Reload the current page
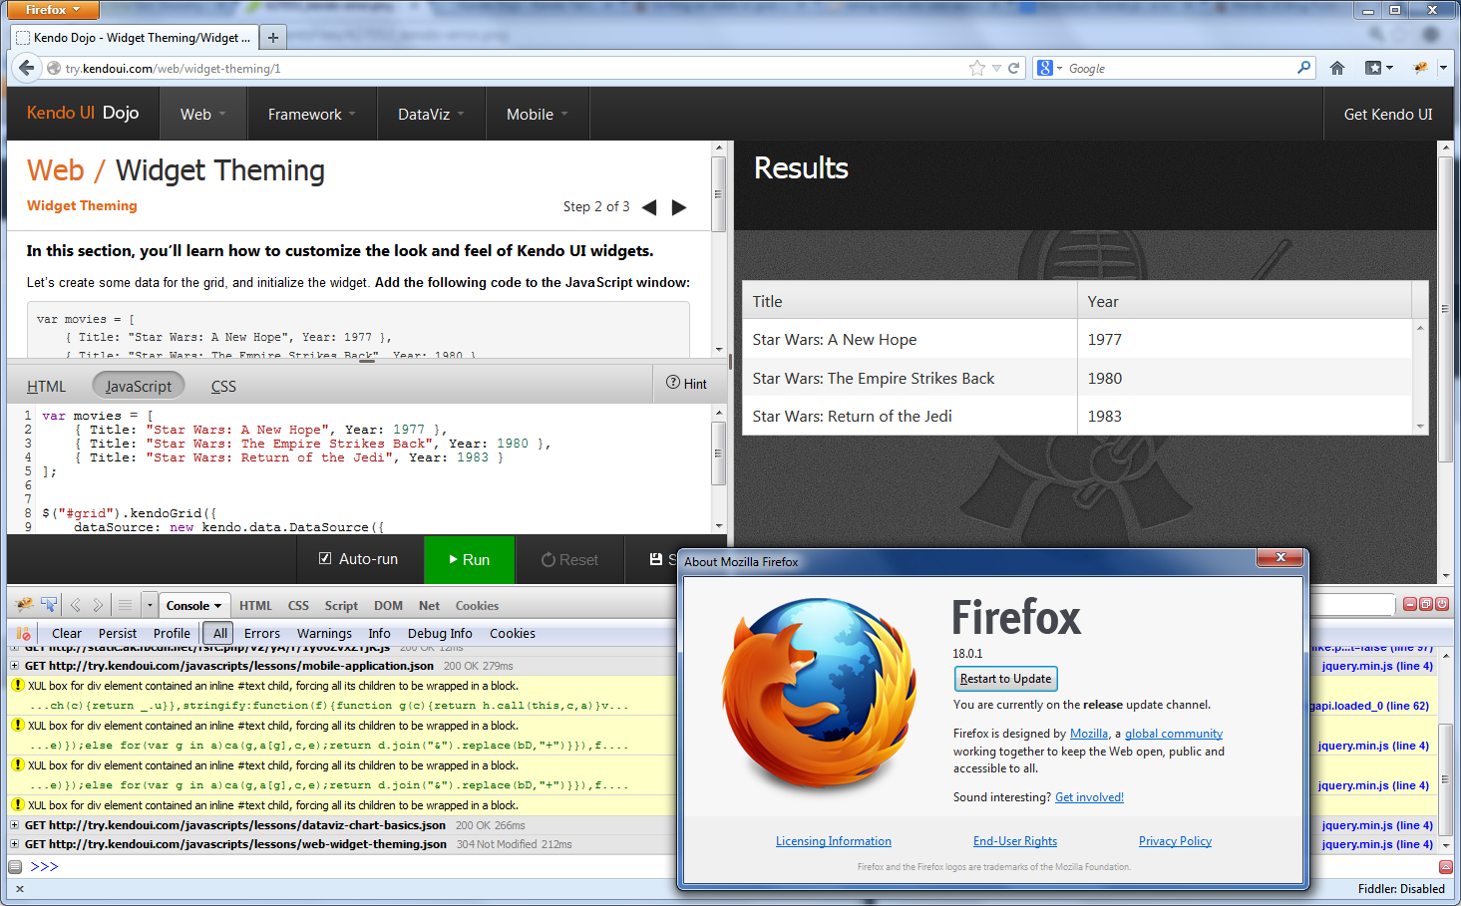The image size is (1461, 906). pyautogui.click(x=1013, y=68)
